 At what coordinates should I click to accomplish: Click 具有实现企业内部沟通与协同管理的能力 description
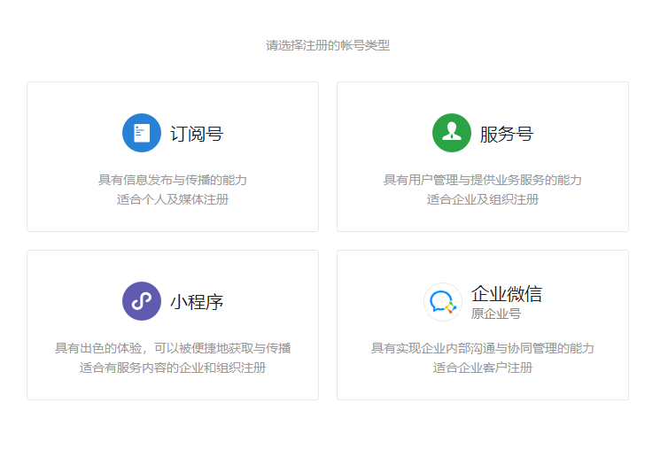pos(483,348)
